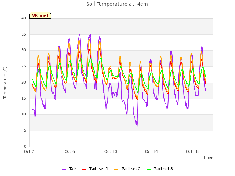235x176 pixels.
Task: Toggle Tsoil set 3 legend entry
Action: pos(160,169)
